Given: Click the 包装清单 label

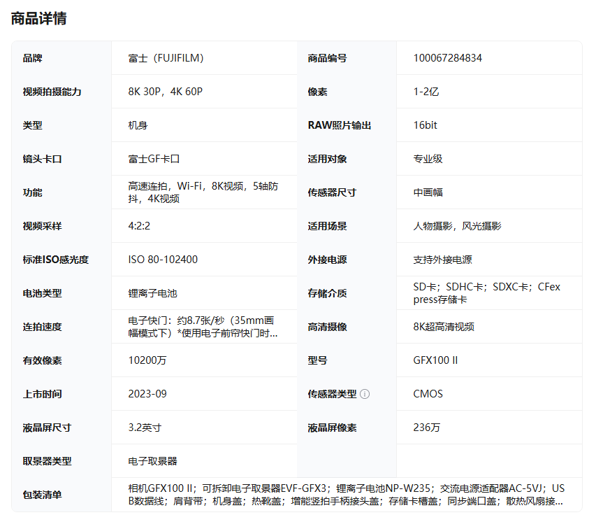Looking at the screenshot, I should point(42,495).
